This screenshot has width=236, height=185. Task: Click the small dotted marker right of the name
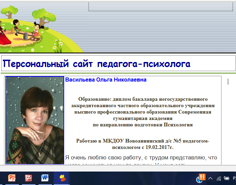point(228,81)
